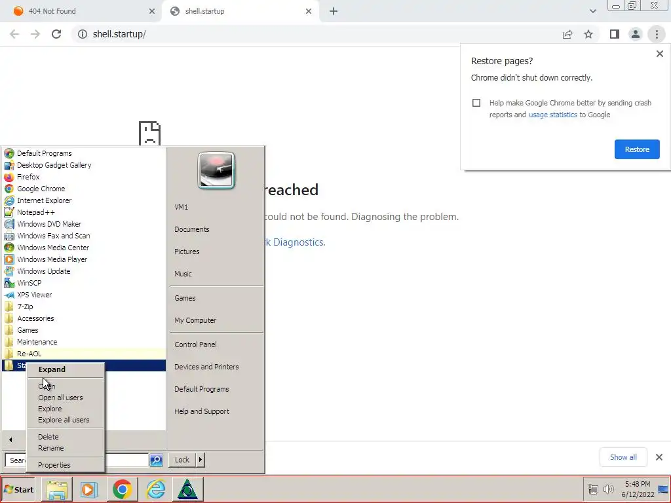Click the Start menu search magnifier

tap(156, 460)
